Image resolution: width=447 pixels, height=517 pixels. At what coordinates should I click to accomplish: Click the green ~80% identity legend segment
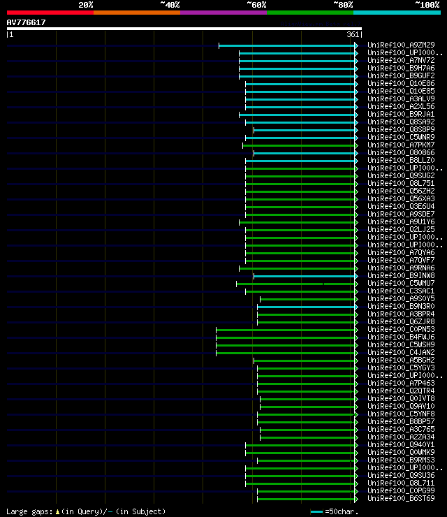point(310,13)
